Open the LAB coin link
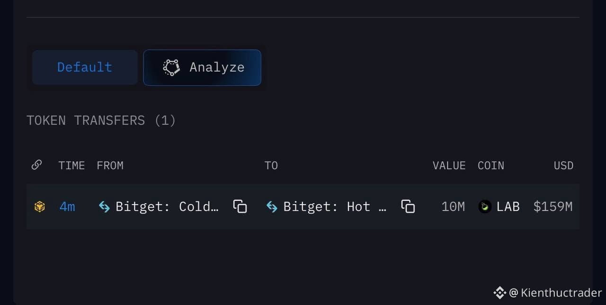The height and width of the screenshot is (305, 606). pyautogui.click(x=508, y=207)
